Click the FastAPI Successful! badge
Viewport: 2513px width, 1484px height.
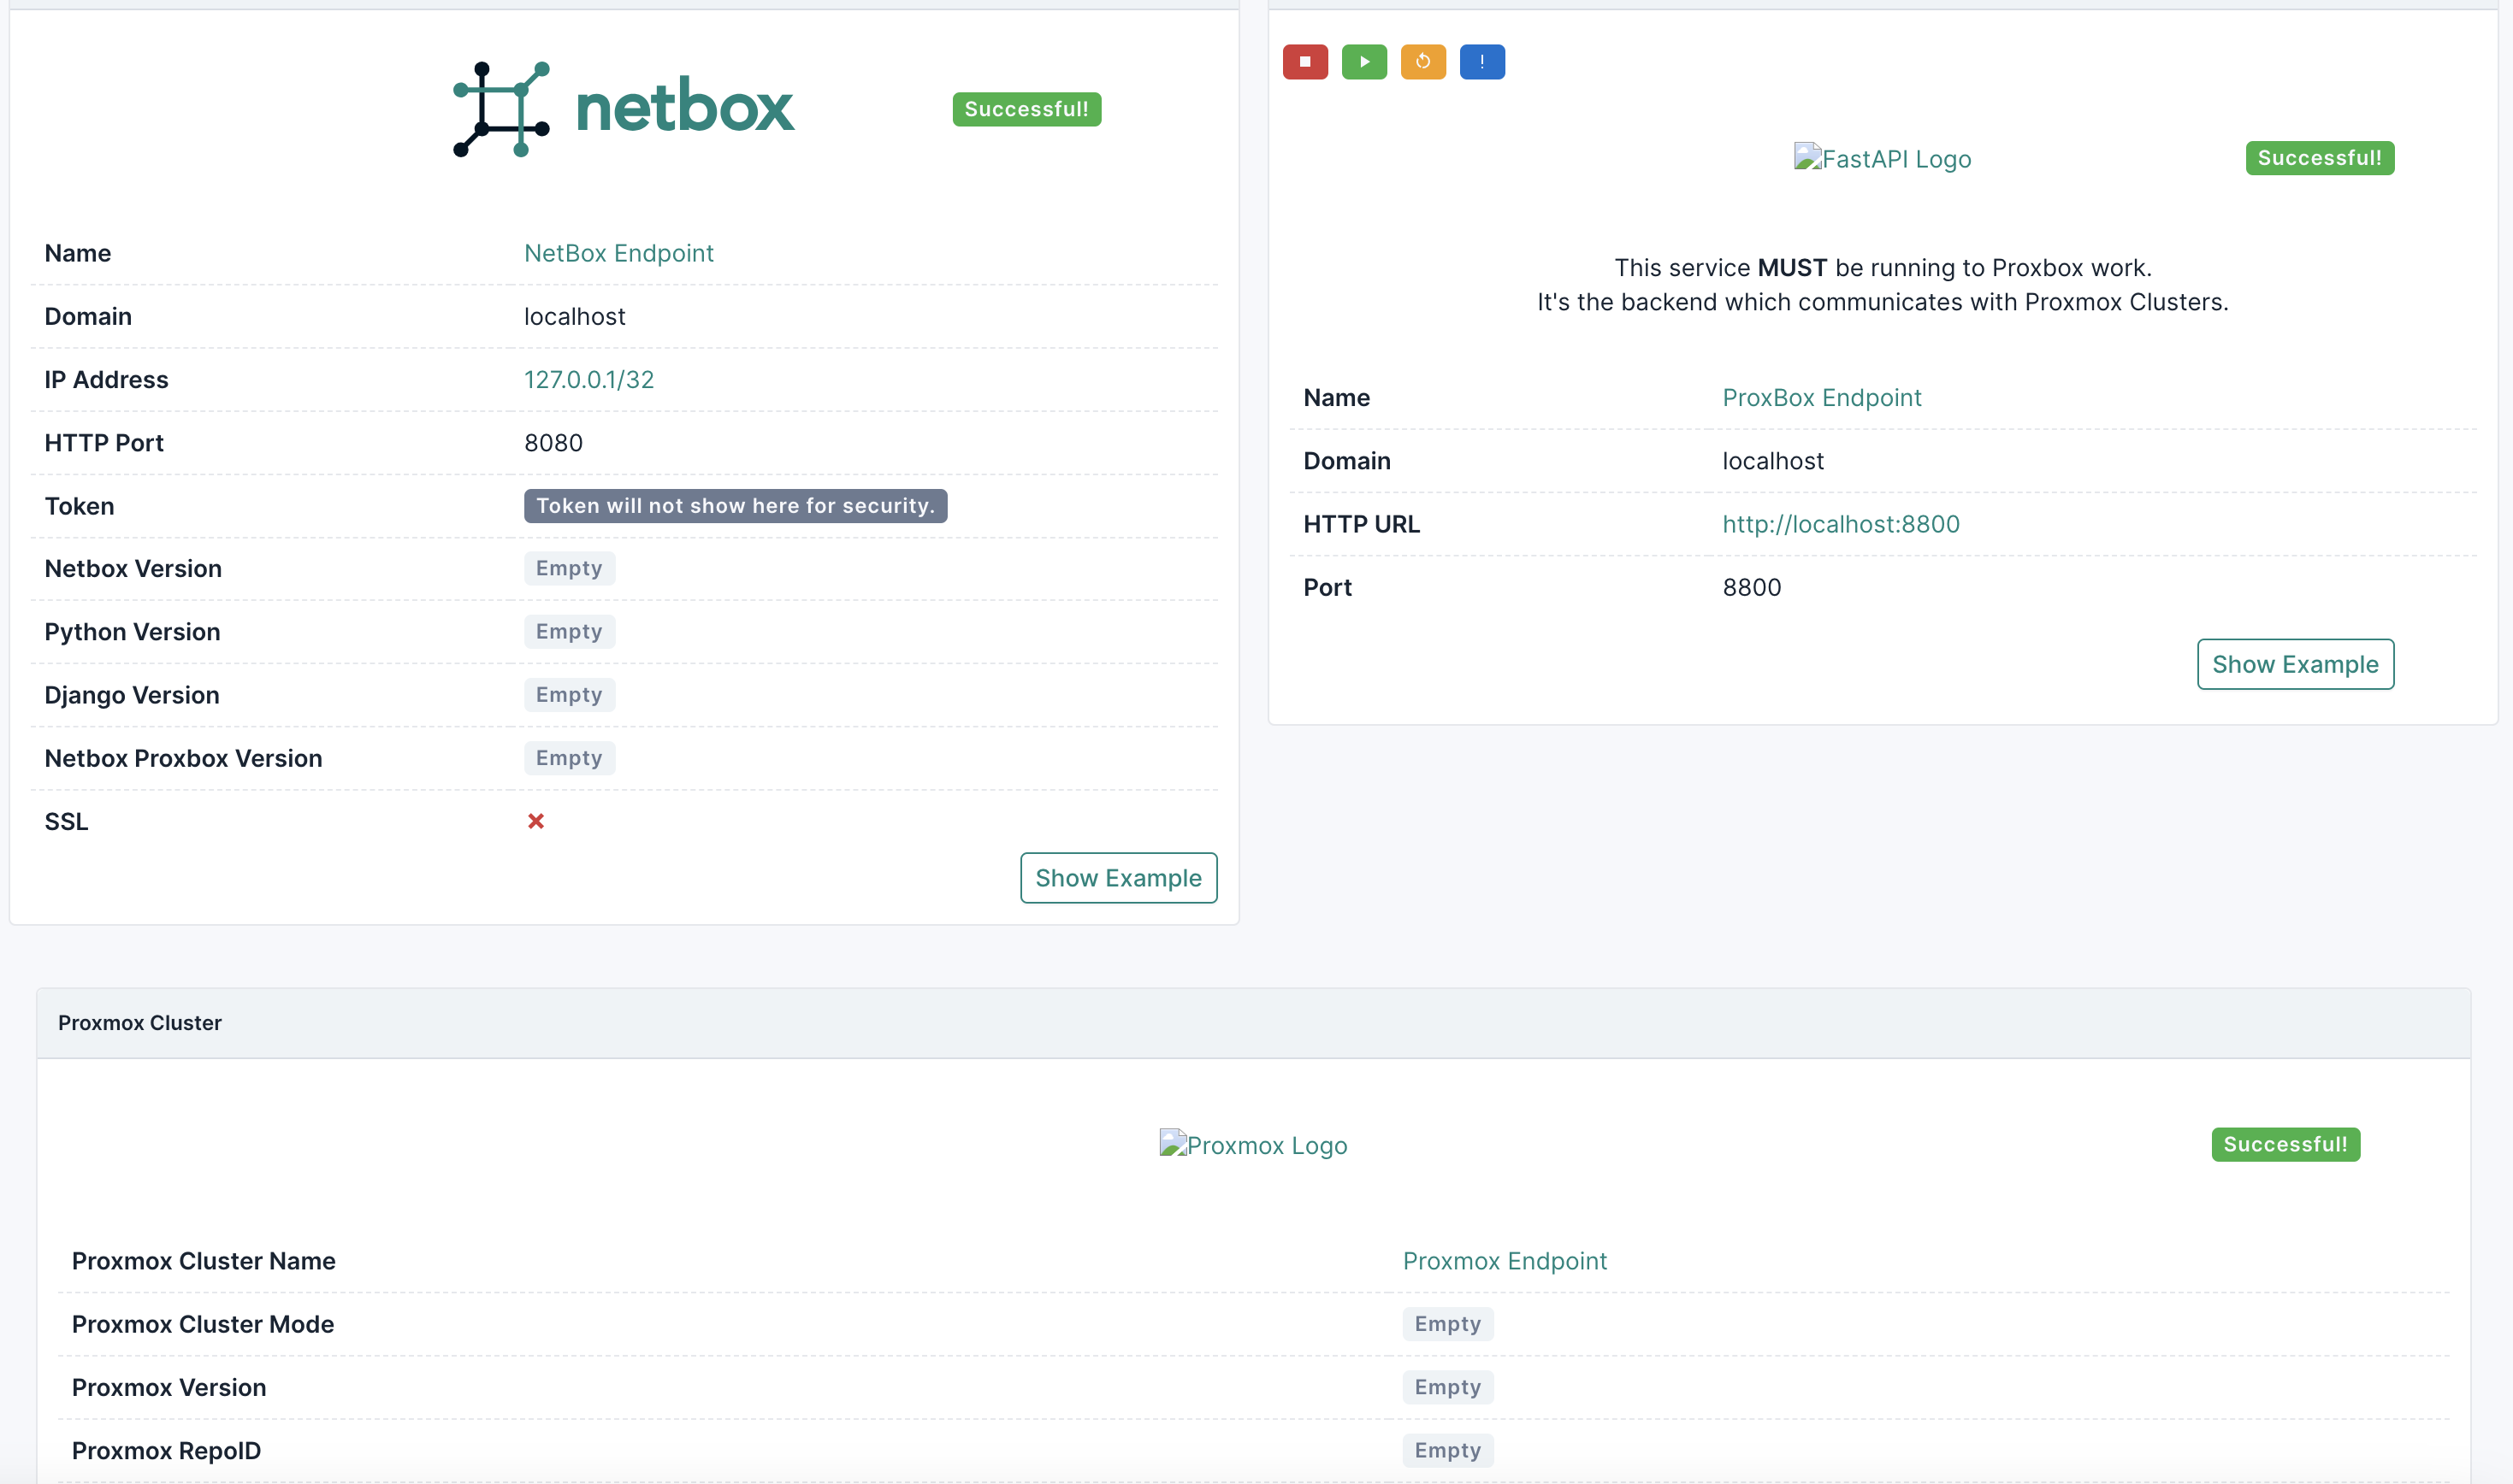pyautogui.click(x=2319, y=158)
